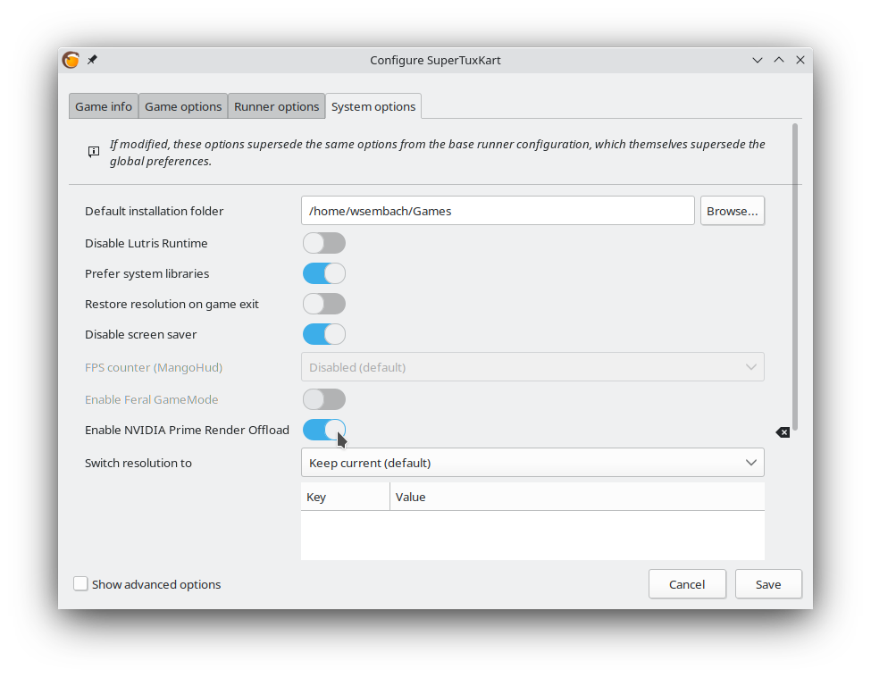Image resolution: width=871 pixels, height=678 pixels.
Task: Click the info icon above the options list
Action: point(94,152)
